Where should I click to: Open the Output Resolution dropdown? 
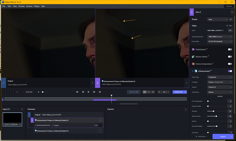pyautogui.click(x=220, y=37)
